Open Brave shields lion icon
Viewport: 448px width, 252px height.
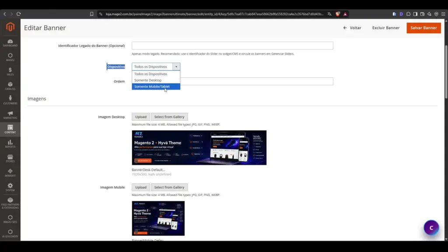coord(338,14)
